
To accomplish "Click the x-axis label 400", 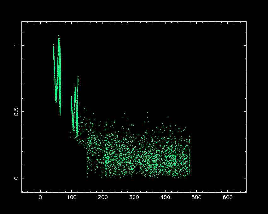I will pos(165,197).
